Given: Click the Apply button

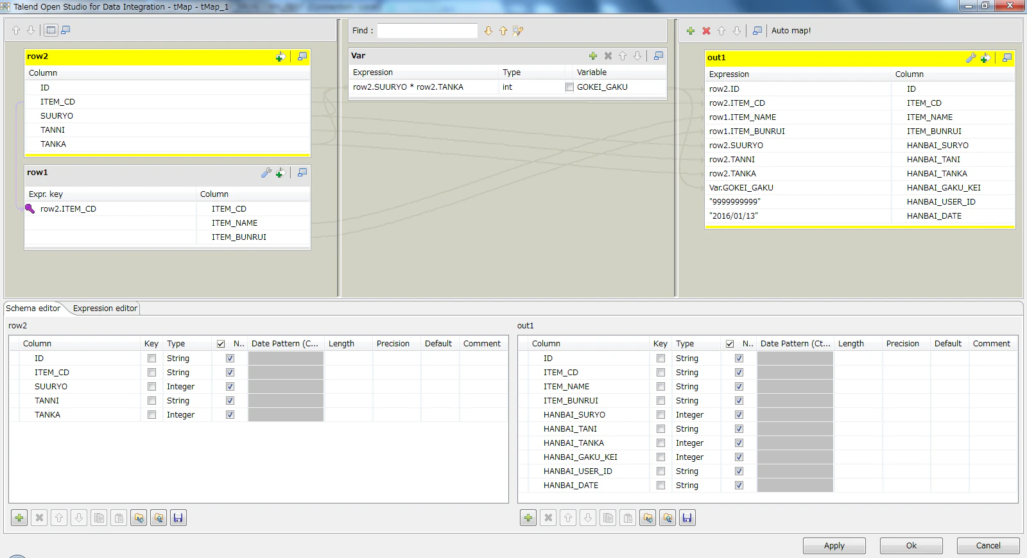Looking at the screenshot, I should [x=834, y=546].
